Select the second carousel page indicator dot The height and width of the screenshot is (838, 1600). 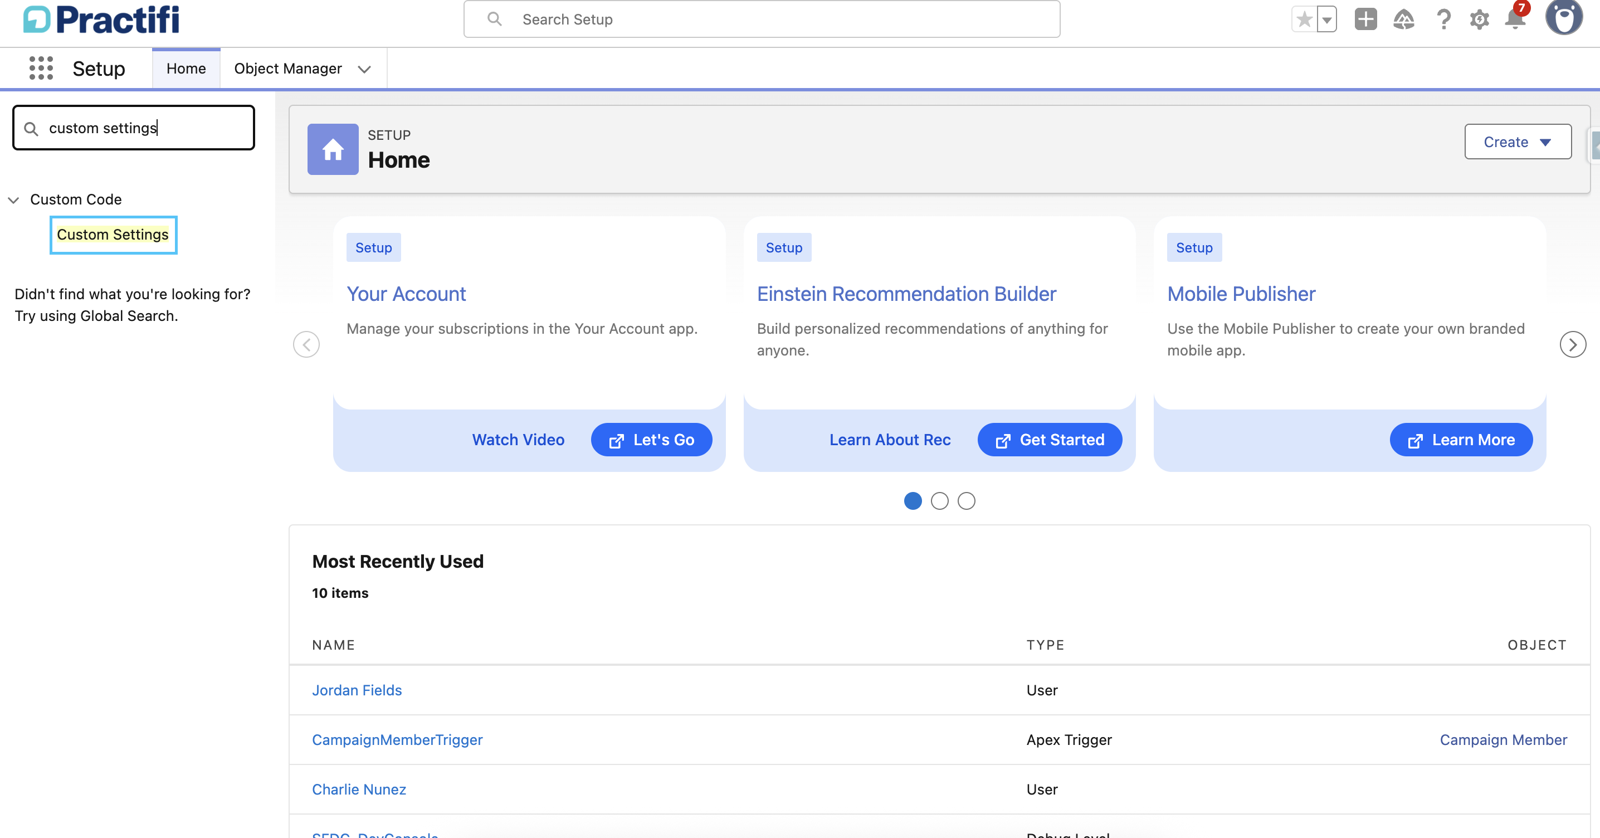click(x=940, y=501)
